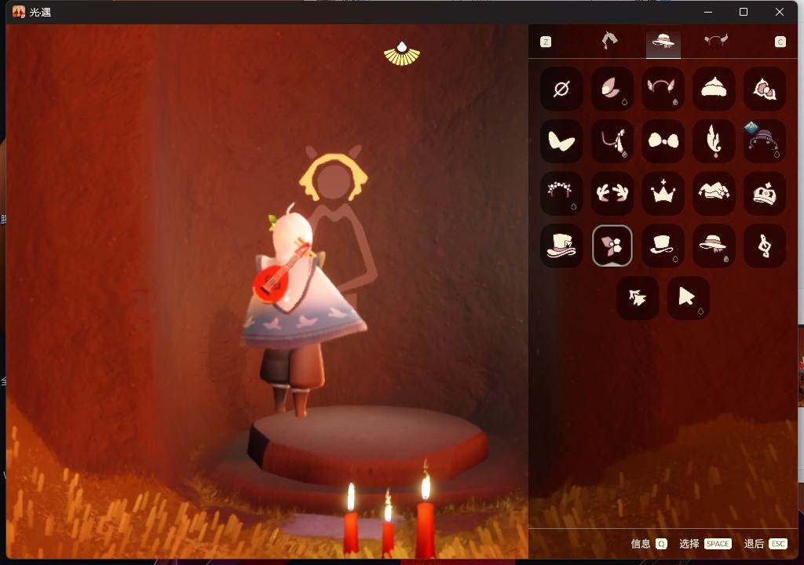Select the tall top hat with ribbon
804x565 pixels.
561,246
